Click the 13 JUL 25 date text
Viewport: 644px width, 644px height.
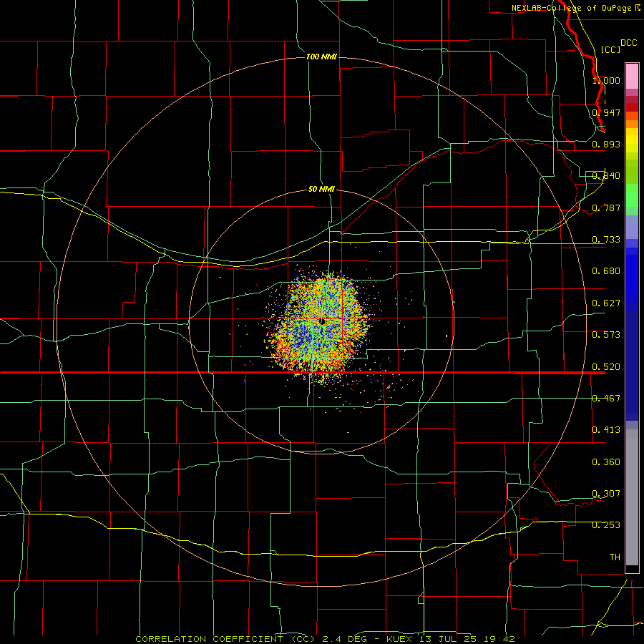click(x=448, y=639)
